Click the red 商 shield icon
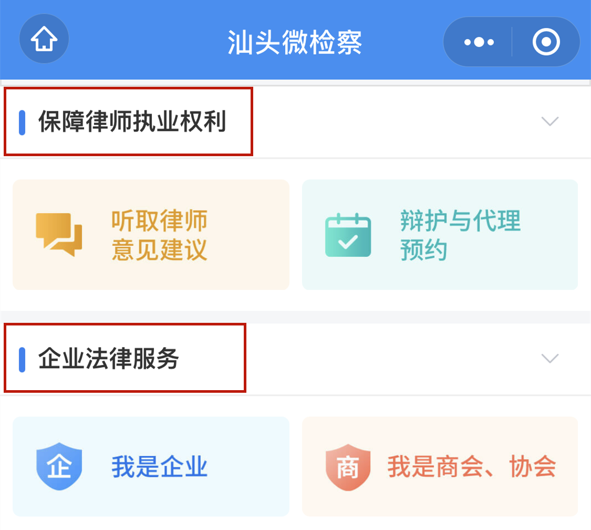Image resolution: width=591 pixels, height=530 pixels. tap(347, 466)
